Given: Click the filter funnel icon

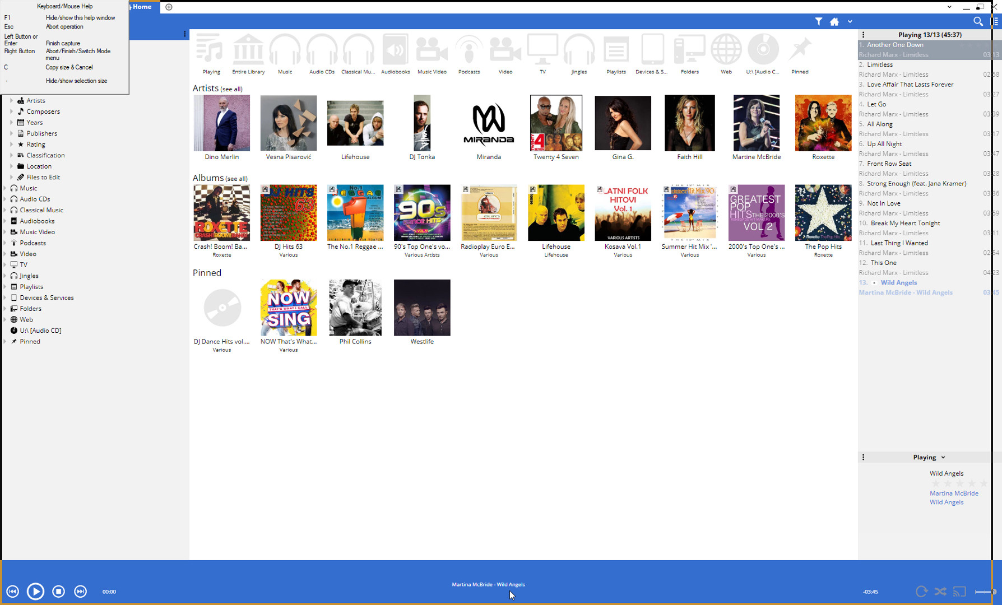Looking at the screenshot, I should pyautogui.click(x=819, y=21).
